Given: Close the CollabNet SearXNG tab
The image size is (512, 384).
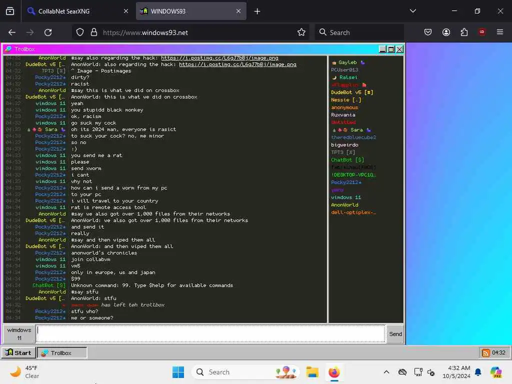Looking at the screenshot, I should pyautogui.click(x=125, y=11).
